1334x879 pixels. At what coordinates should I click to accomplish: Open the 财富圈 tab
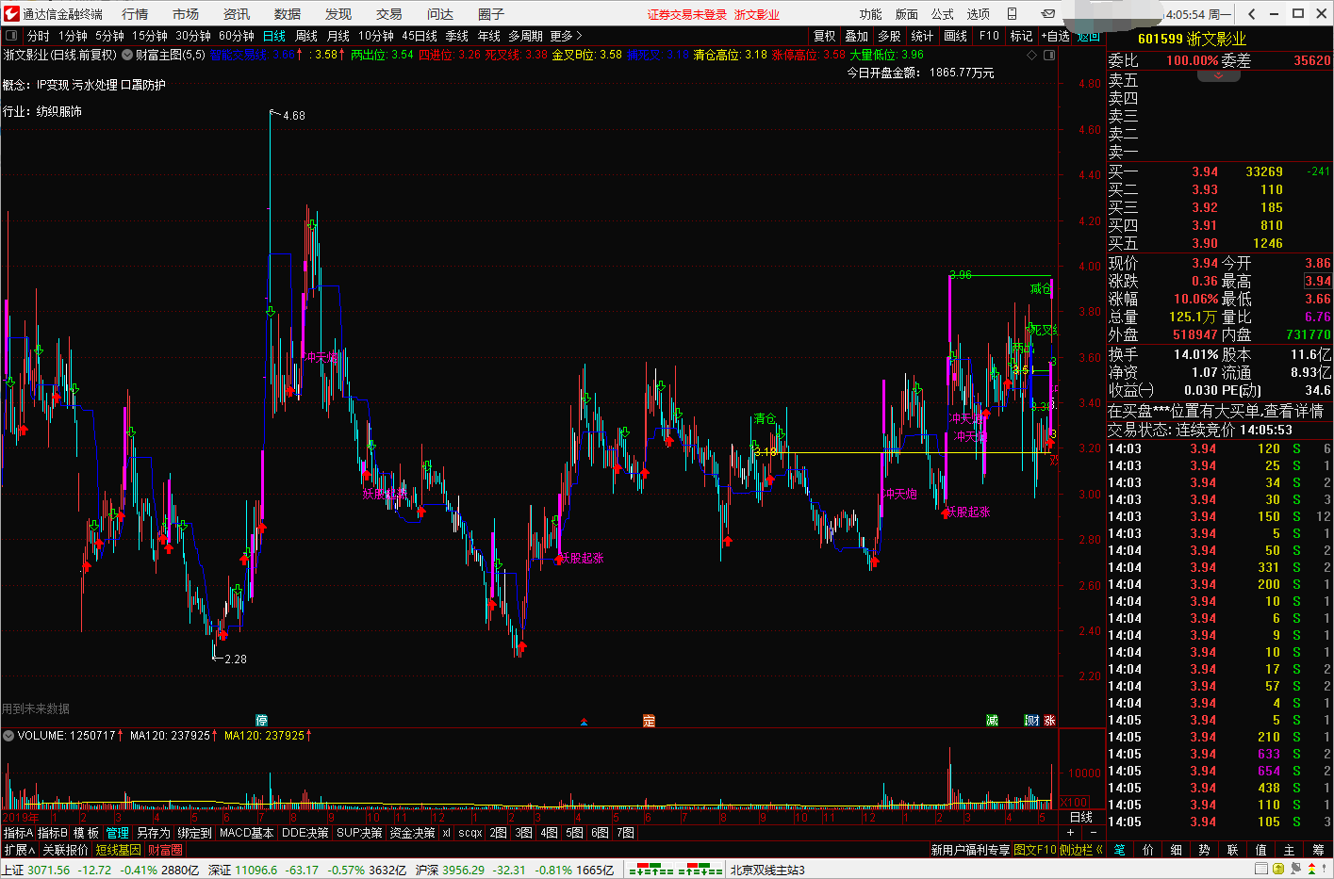click(165, 850)
